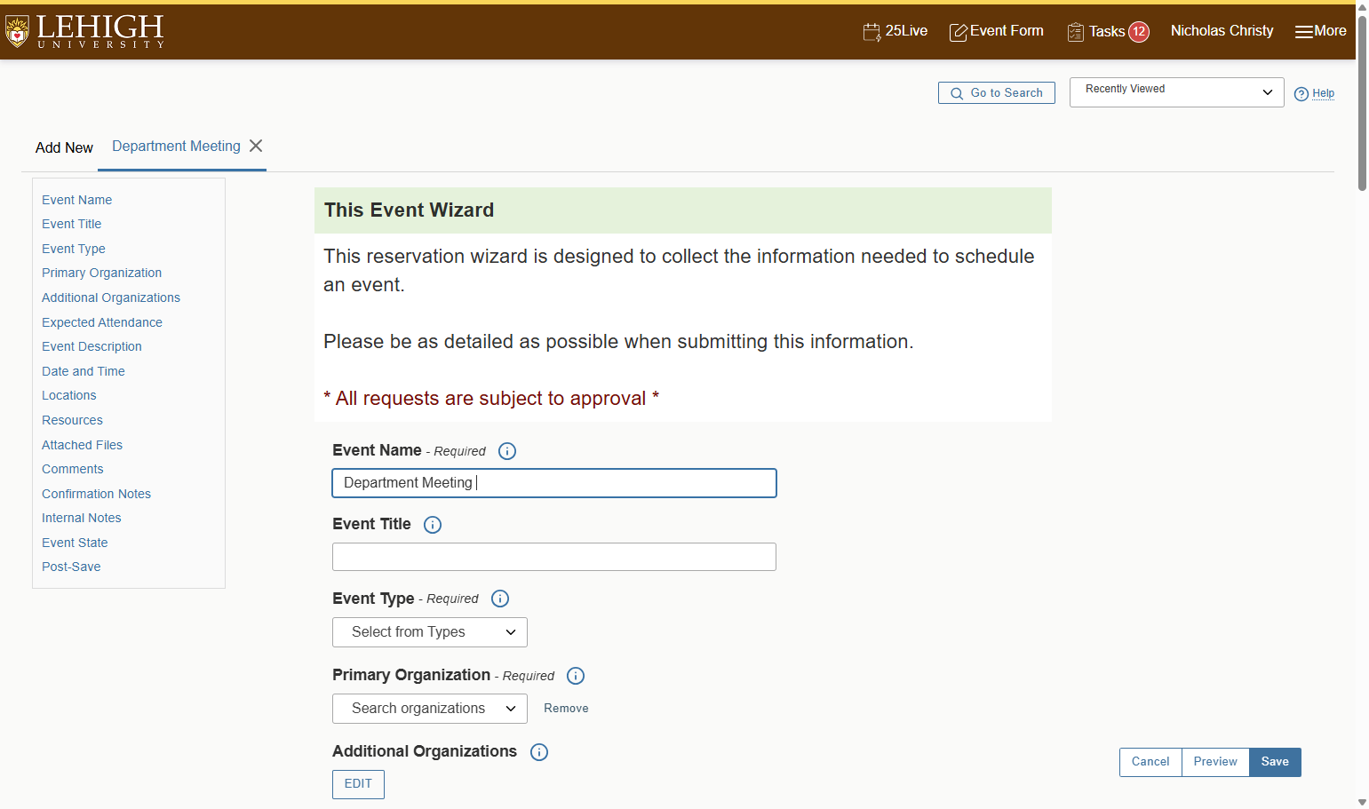1369x809 pixels.
Task: Show info for Primary Organization field
Action: tap(576, 676)
